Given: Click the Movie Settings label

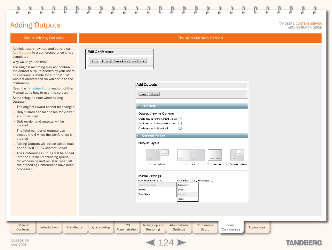Looking at the screenshot, I should (x=150, y=176).
